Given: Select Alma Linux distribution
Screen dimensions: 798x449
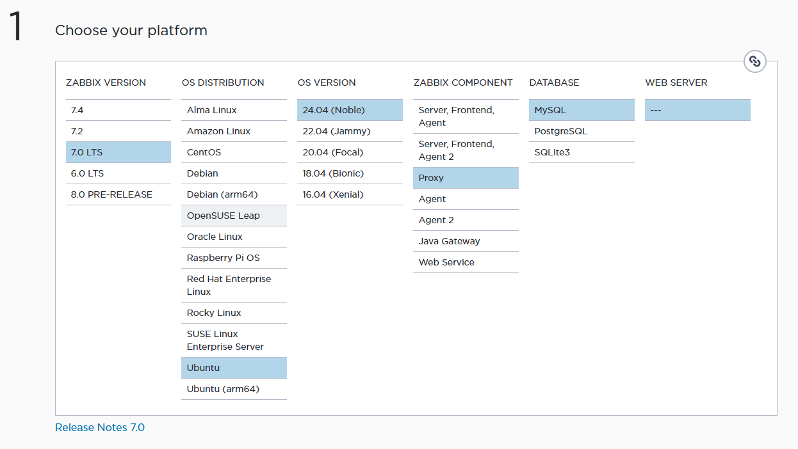Looking at the screenshot, I should (x=234, y=110).
